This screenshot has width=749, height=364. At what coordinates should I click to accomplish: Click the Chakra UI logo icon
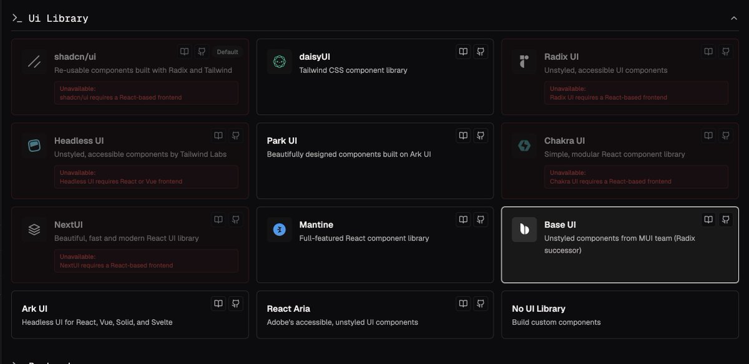524,146
